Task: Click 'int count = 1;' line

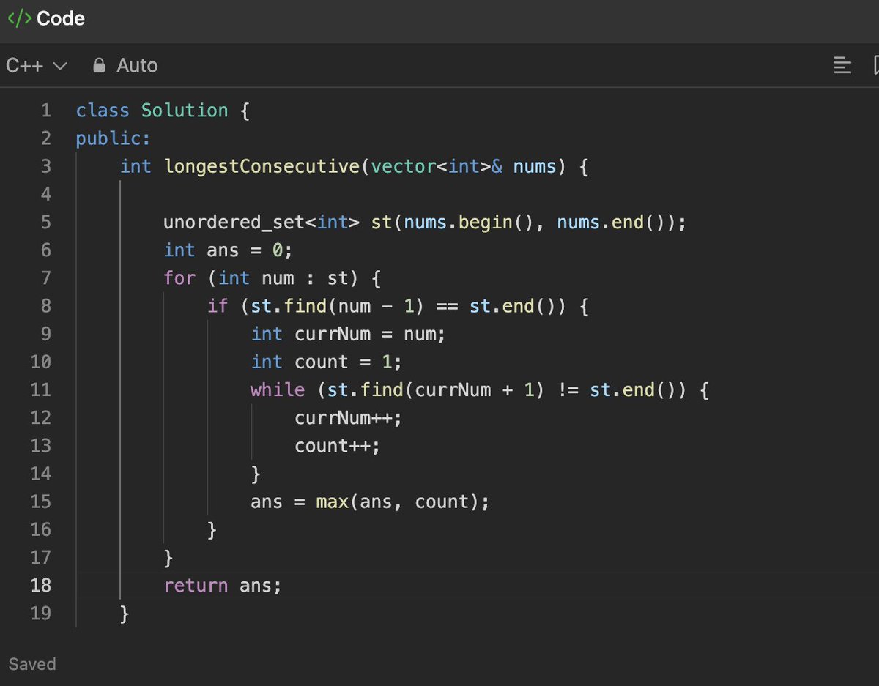Action: pos(327,362)
